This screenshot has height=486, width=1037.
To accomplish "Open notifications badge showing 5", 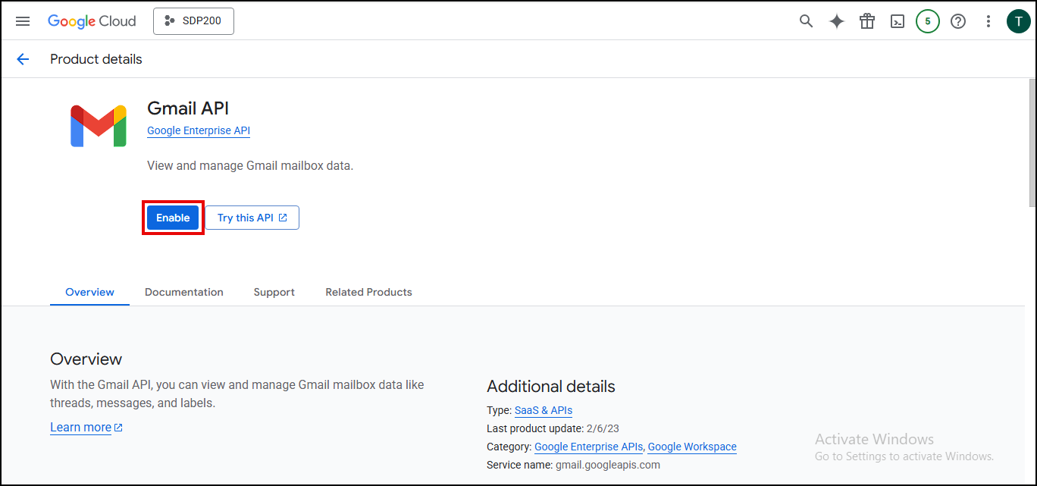I will point(928,21).
